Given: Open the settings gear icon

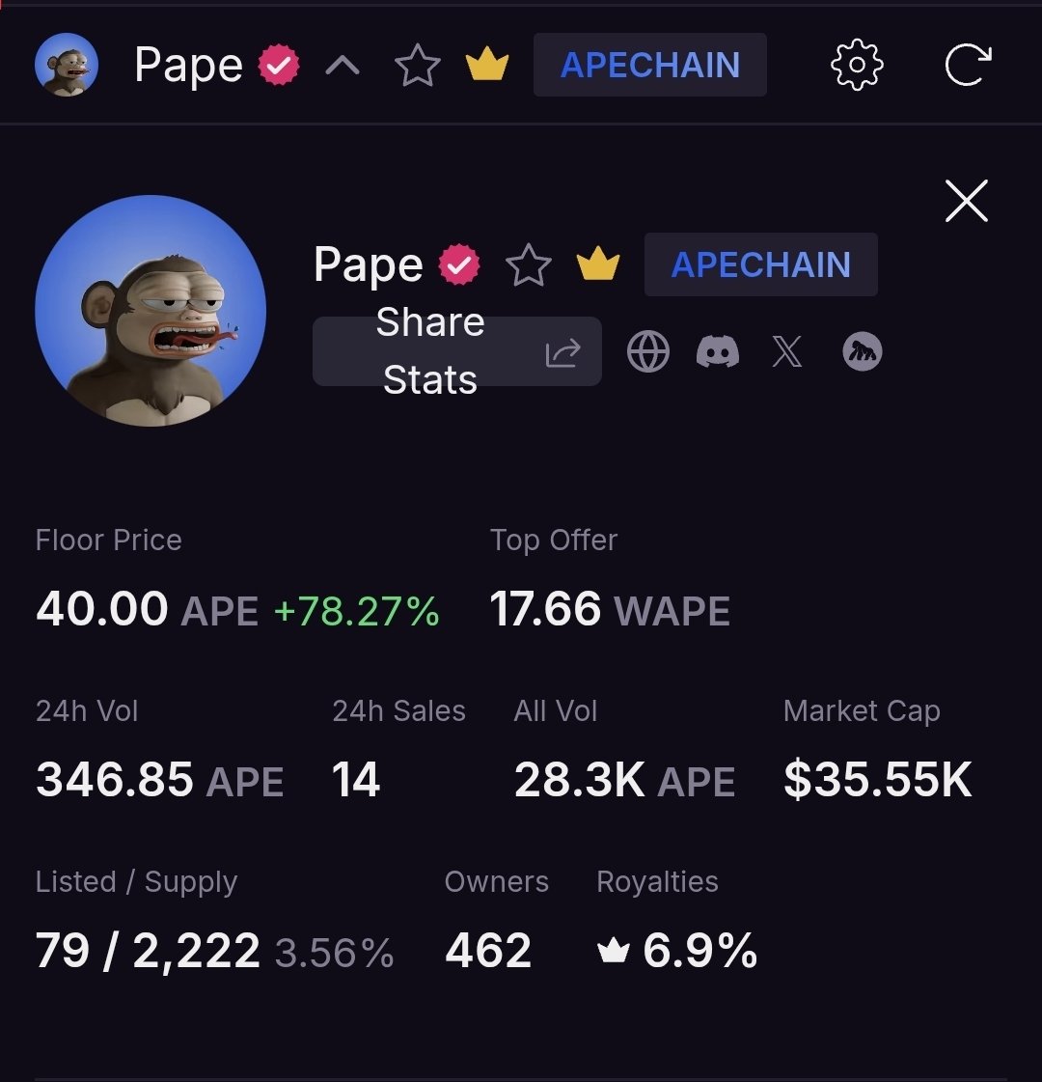Looking at the screenshot, I should tap(857, 65).
